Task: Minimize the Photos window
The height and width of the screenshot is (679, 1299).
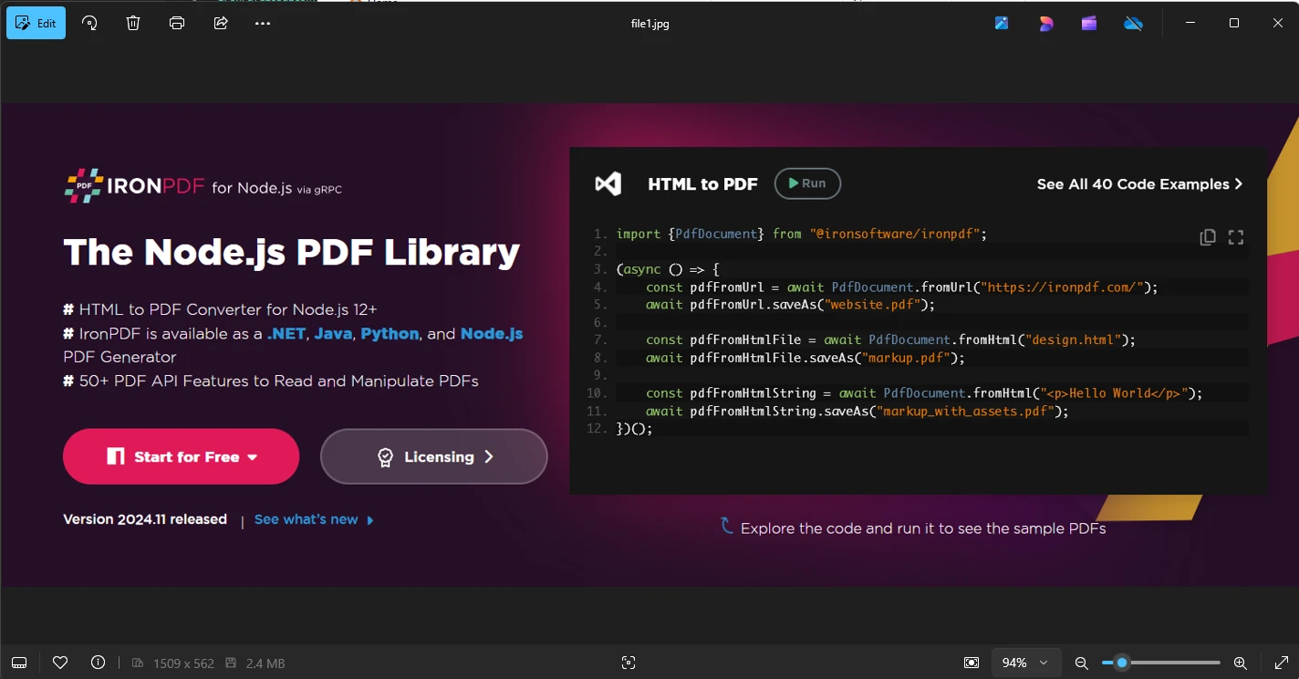Action: pyautogui.click(x=1190, y=24)
